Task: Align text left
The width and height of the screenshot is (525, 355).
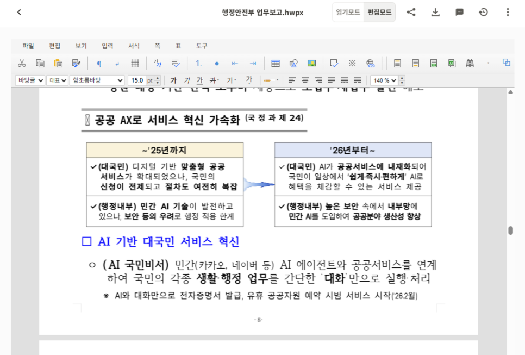Action: point(292,80)
